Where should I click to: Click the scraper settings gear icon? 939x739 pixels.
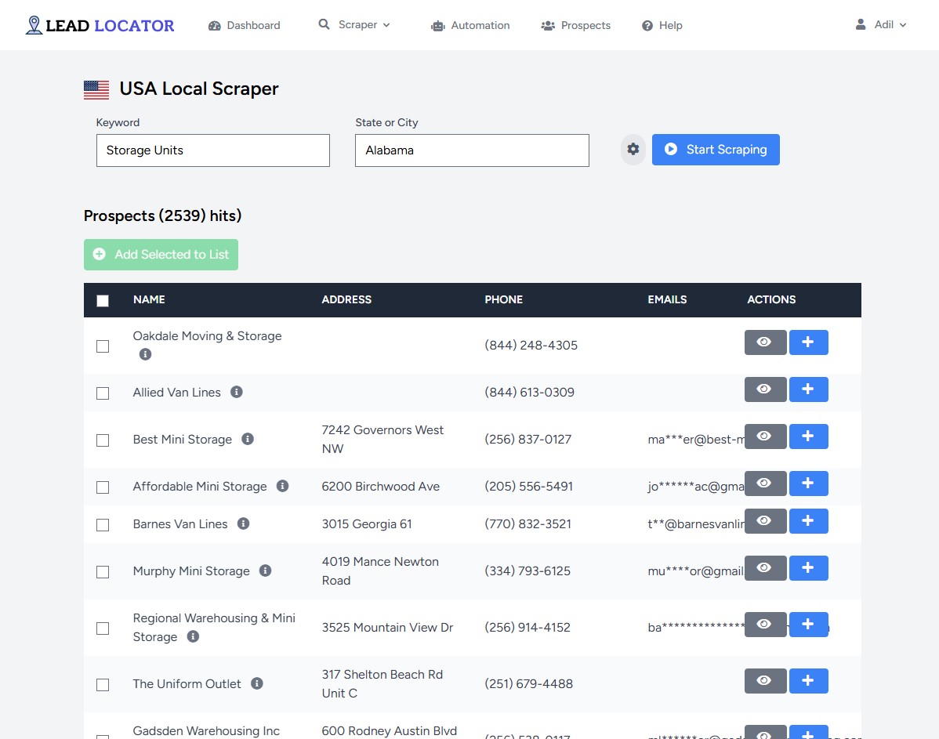[x=633, y=150]
